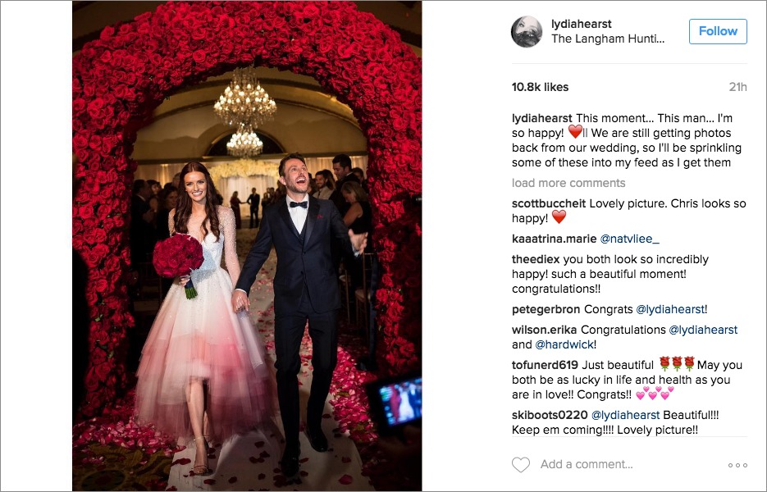Follow the lydiahearst account
This screenshot has height=492, width=767.
pyautogui.click(x=718, y=31)
